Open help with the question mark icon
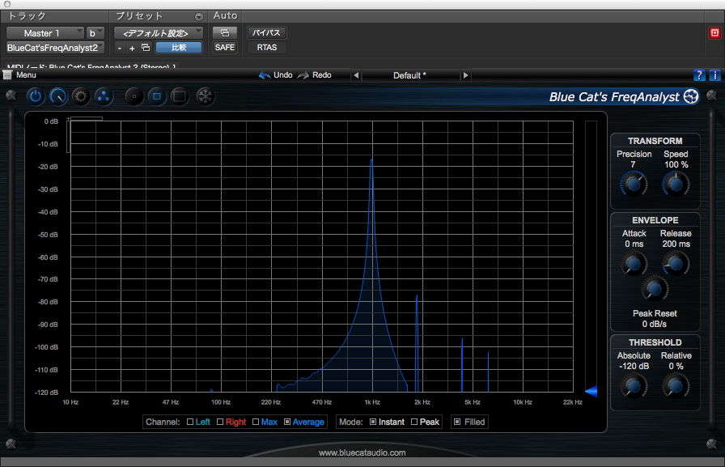Viewport: 725px width, 467px height. pos(699,75)
